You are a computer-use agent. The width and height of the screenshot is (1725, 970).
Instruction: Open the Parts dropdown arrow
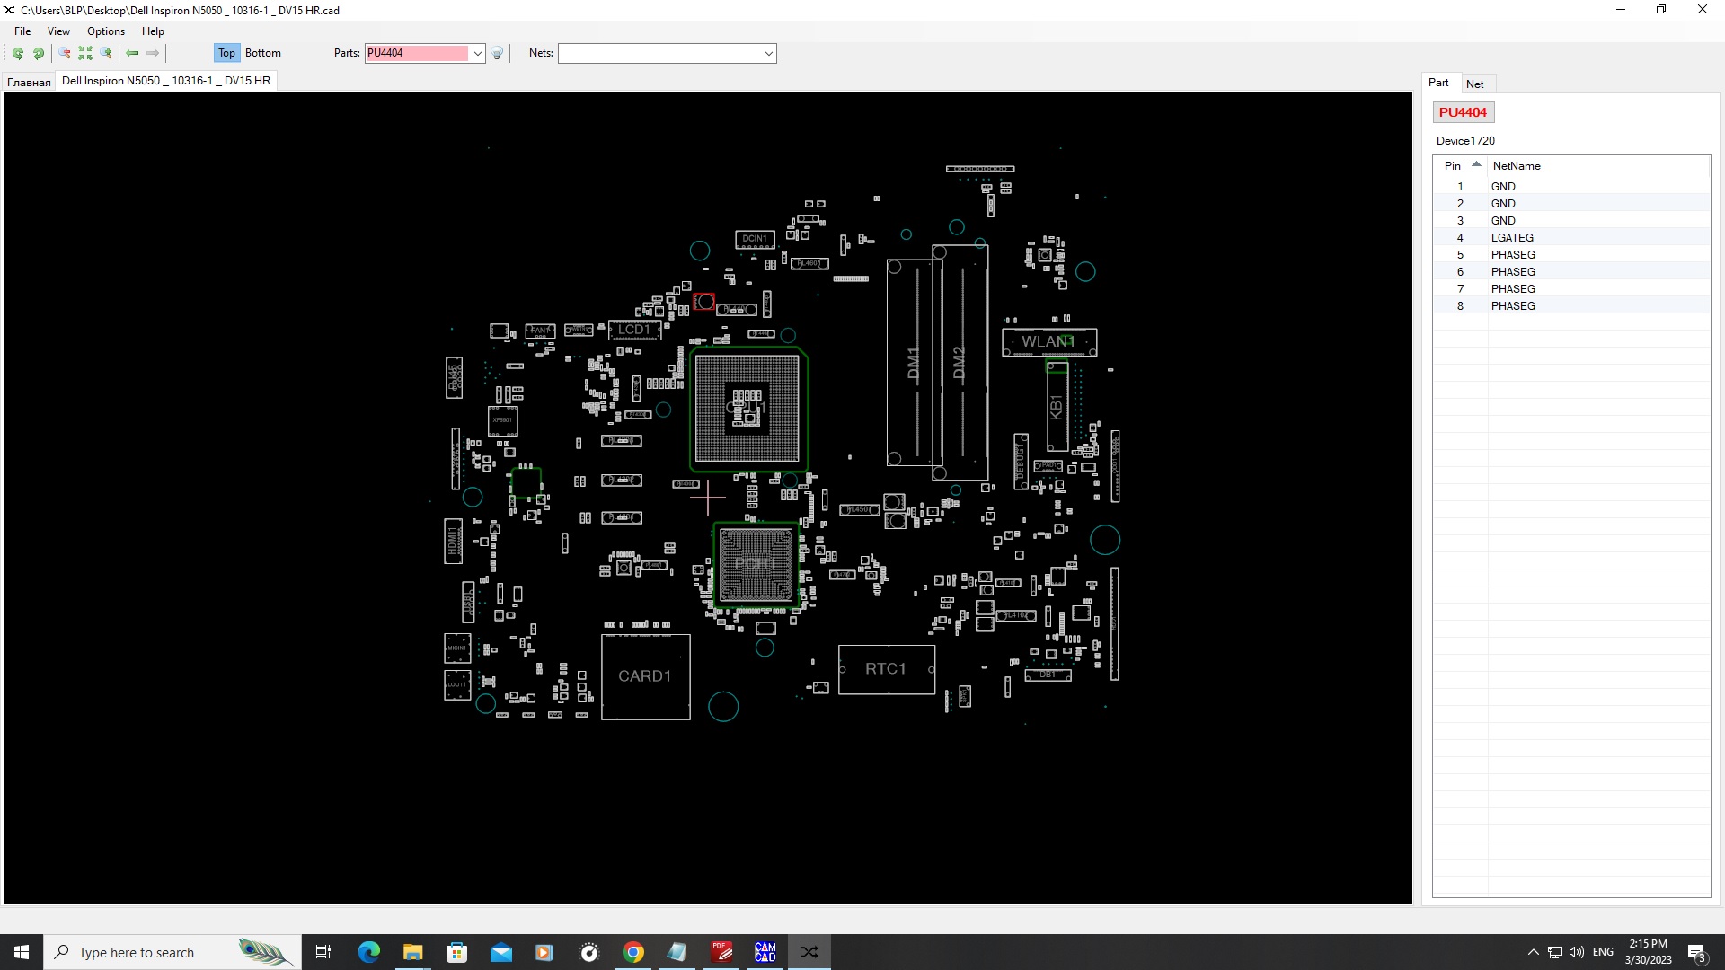pyautogui.click(x=478, y=53)
